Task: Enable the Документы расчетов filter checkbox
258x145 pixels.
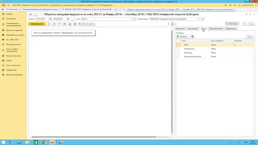Action: tap(178, 56)
